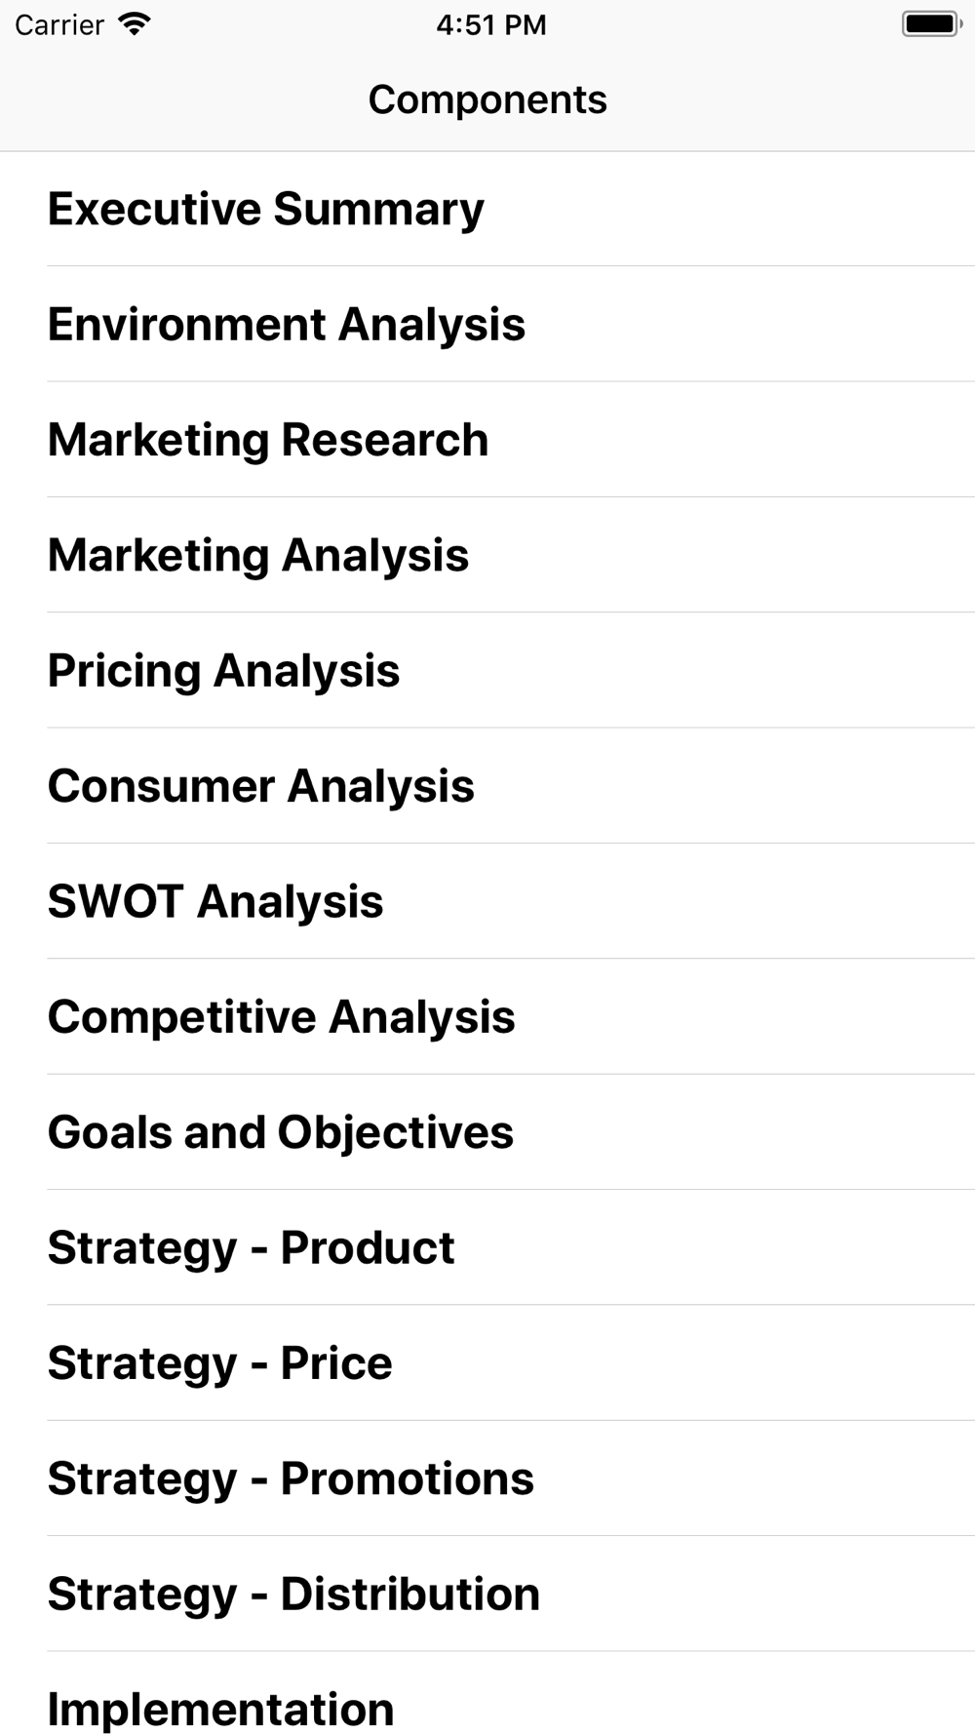Tap the 4:51 PM clock
The width and height of the screenshot is (975, 1734).
click(x=490, y=24)
